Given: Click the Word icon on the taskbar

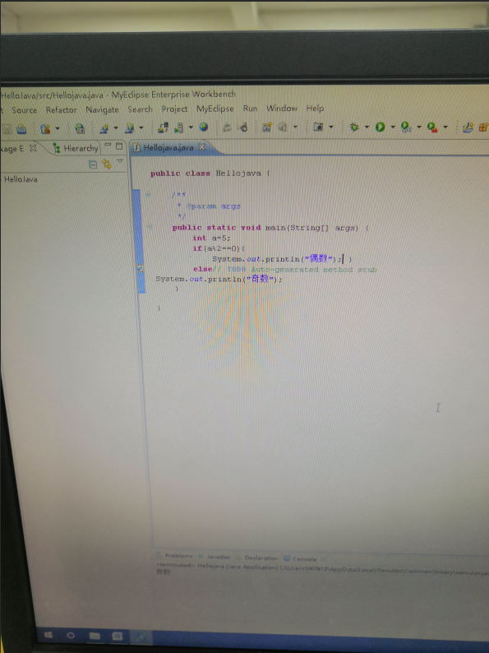Looking at the screenshot, I should (x=118, y=637).
